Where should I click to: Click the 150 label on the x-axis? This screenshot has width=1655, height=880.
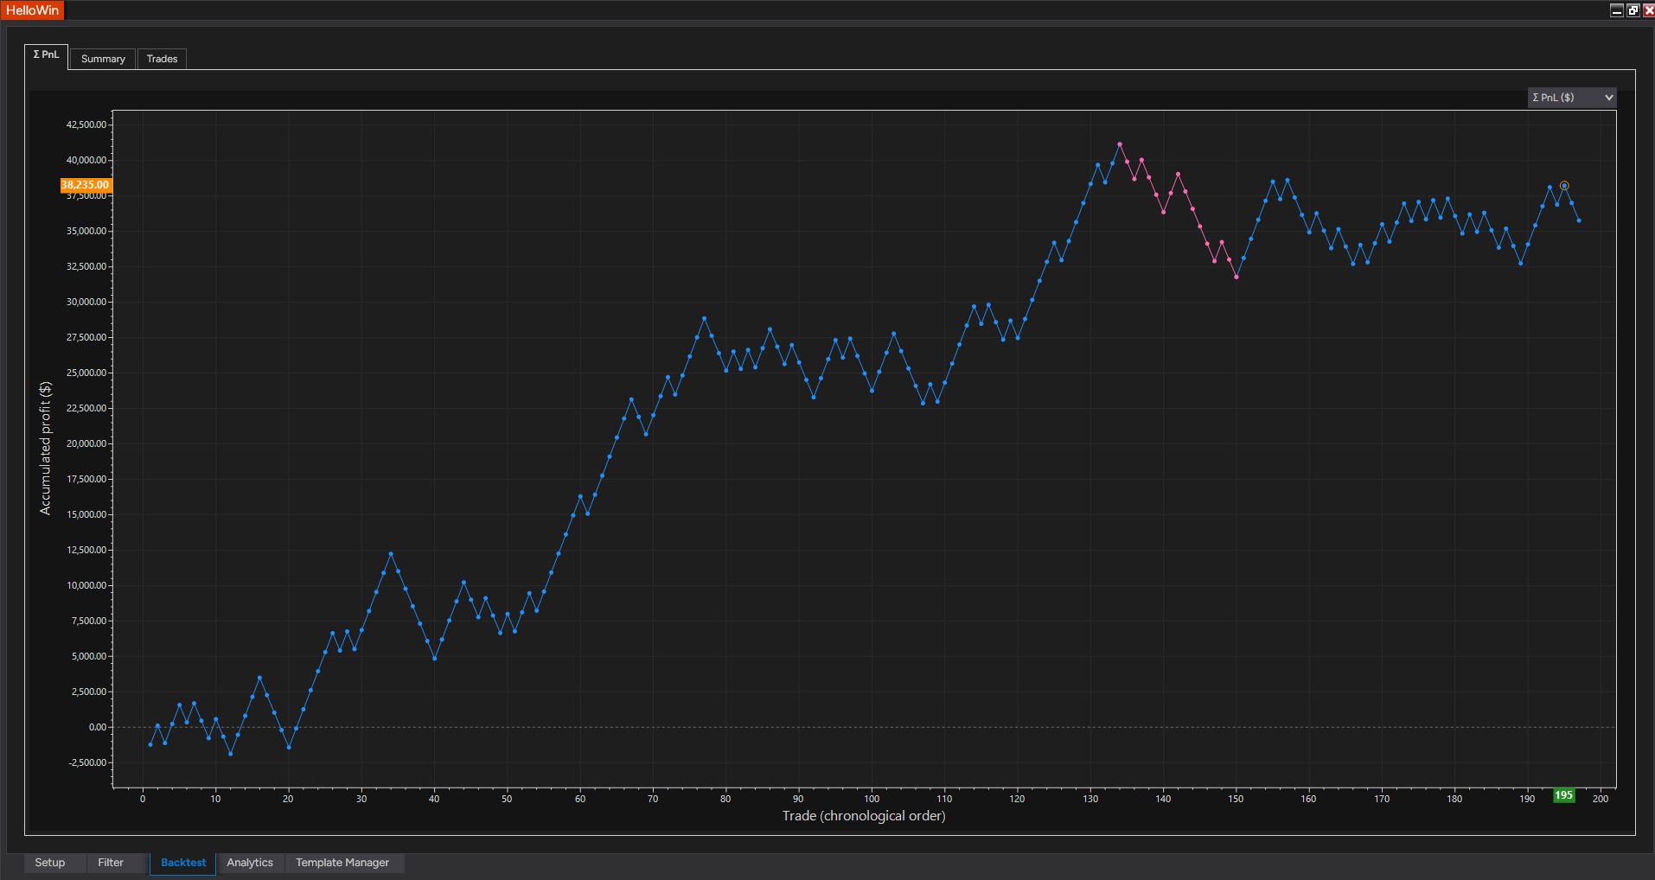click(x=1236, y=799)
